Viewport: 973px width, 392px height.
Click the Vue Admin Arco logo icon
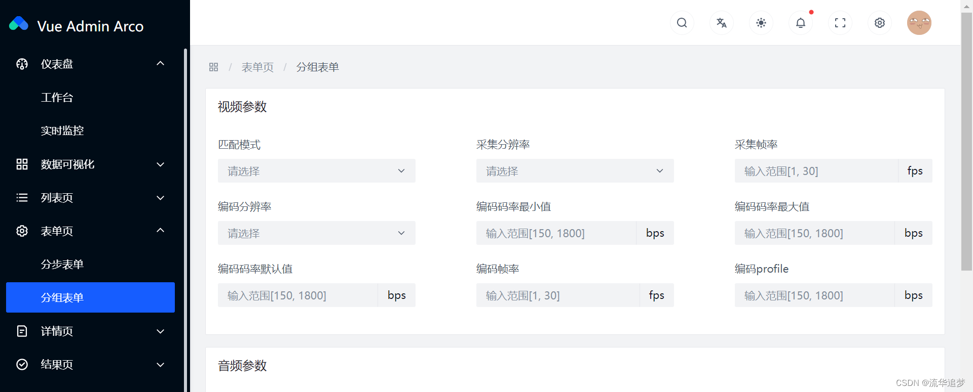point(19,23)
